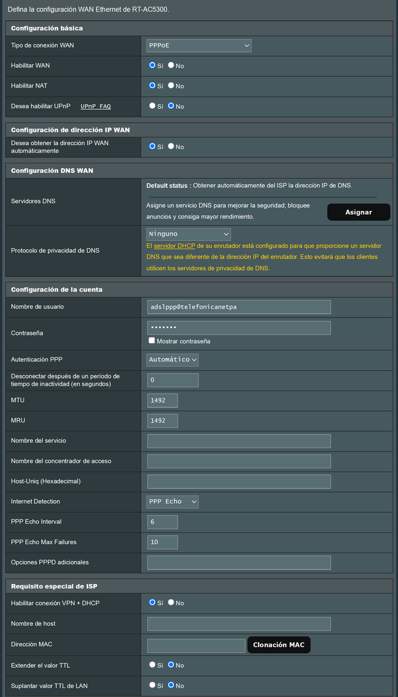
Task: Enable WAN with the Sí radio button
Action: [153, 66]
